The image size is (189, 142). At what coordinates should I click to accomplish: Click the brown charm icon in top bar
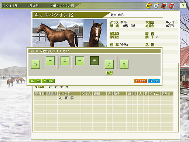pos(164,6)
